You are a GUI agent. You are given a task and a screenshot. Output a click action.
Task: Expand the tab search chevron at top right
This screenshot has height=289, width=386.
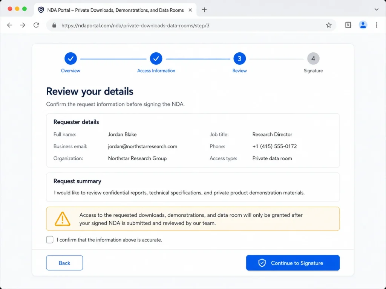tap(377, 9)
